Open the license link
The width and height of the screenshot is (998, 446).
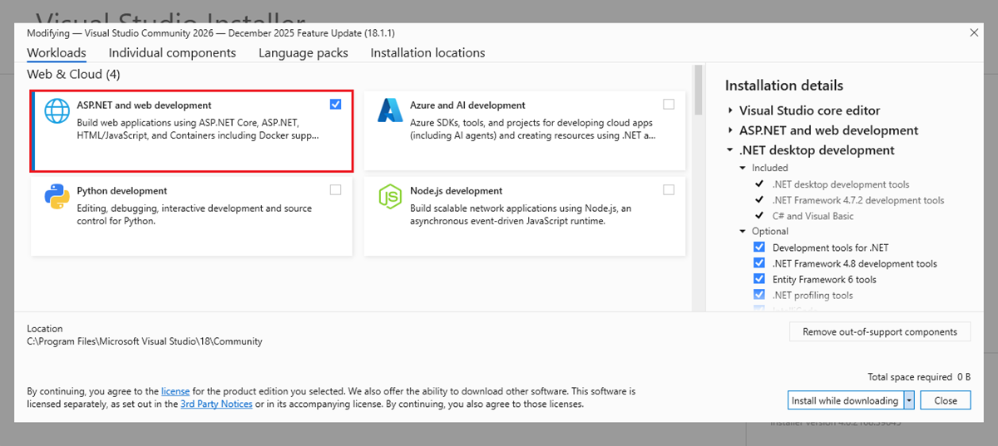[175, 390]
